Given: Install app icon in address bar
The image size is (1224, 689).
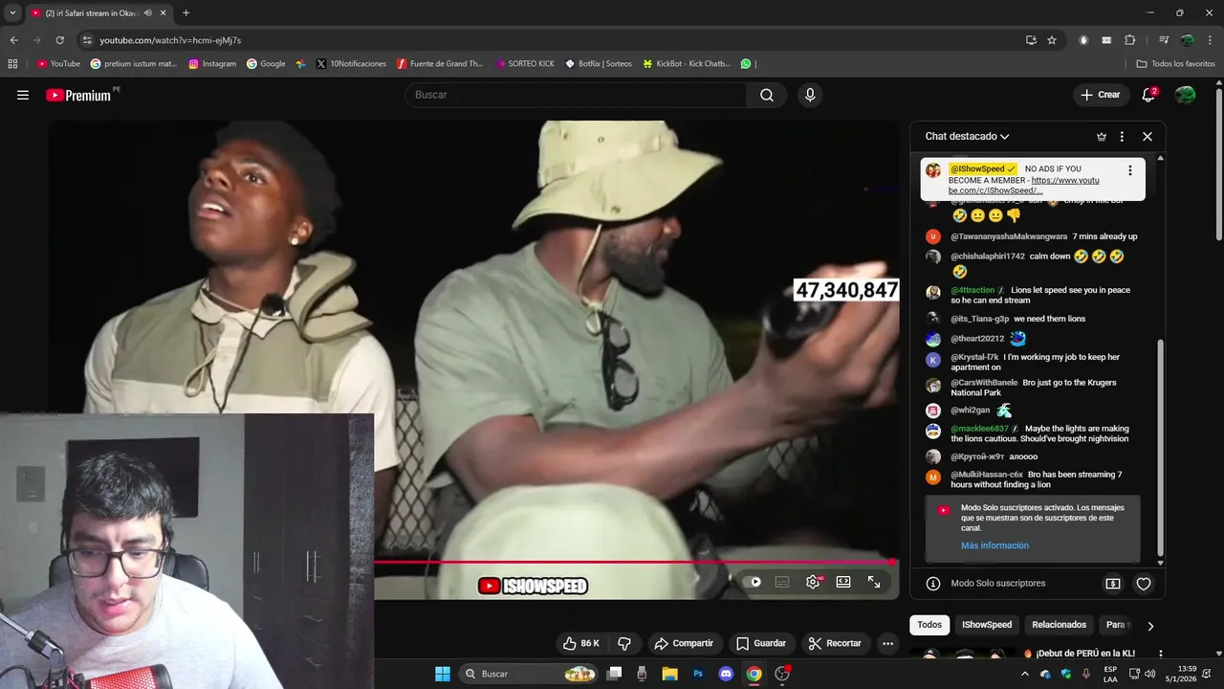Looking at the screenshot, I should 1031,40.
